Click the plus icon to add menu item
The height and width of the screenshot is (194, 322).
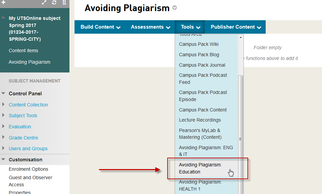(x=3, y=2)
